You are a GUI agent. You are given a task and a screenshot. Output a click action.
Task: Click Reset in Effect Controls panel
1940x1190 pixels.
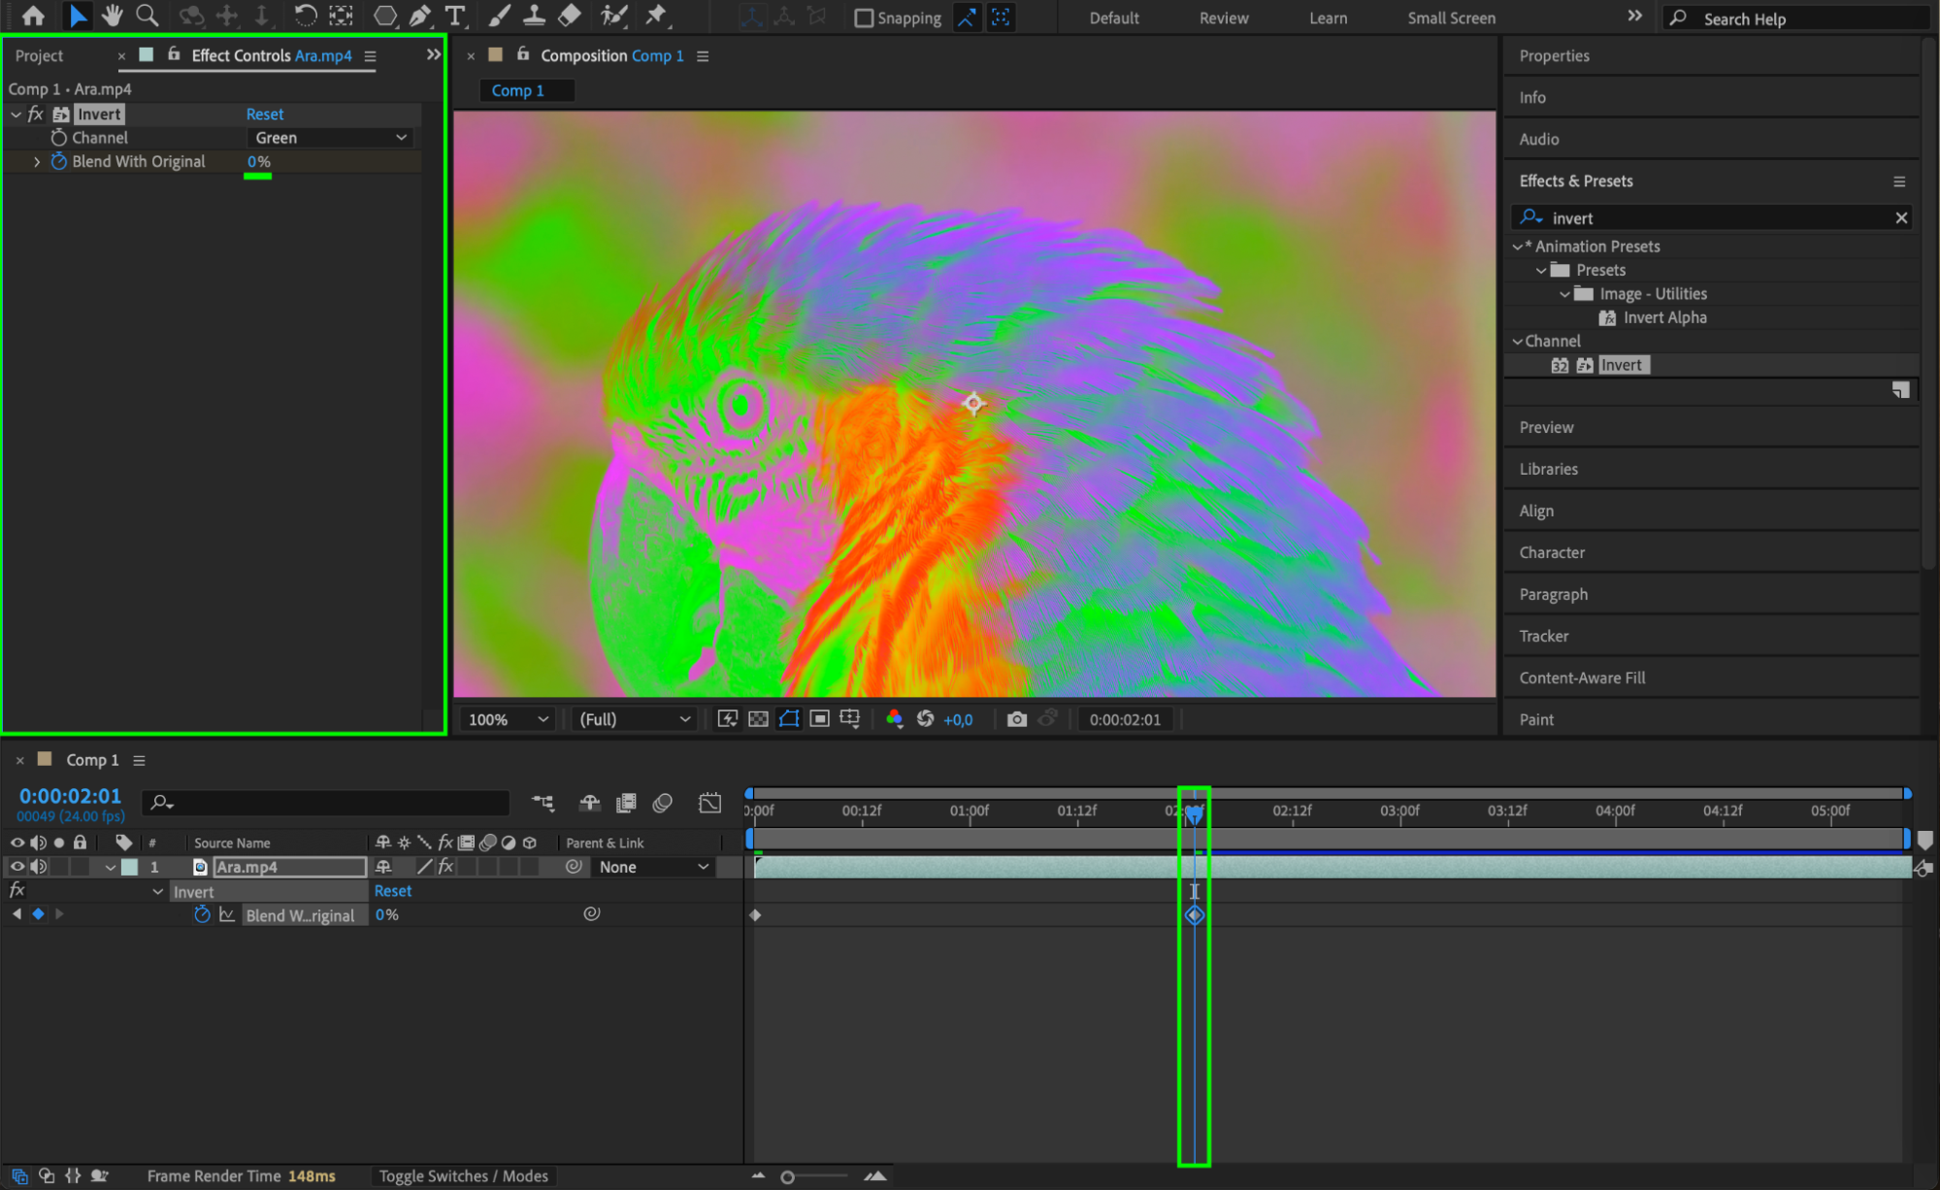tap(264, 114)
